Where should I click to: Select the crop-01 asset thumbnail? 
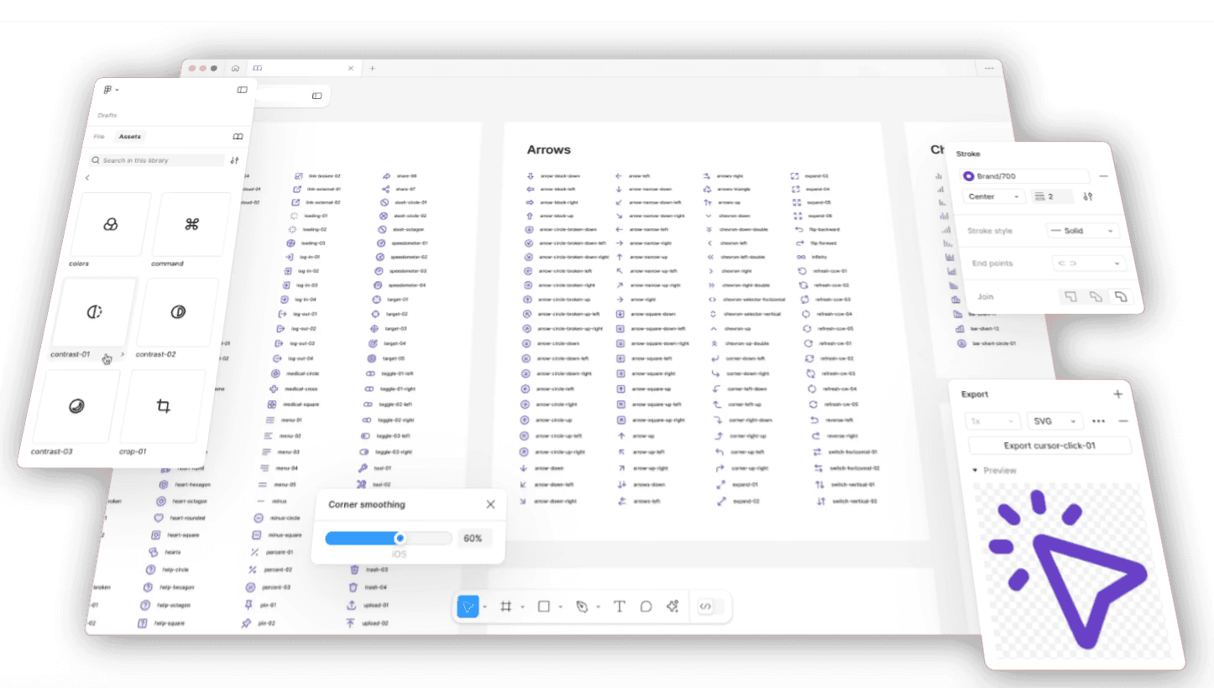[164, 407]
